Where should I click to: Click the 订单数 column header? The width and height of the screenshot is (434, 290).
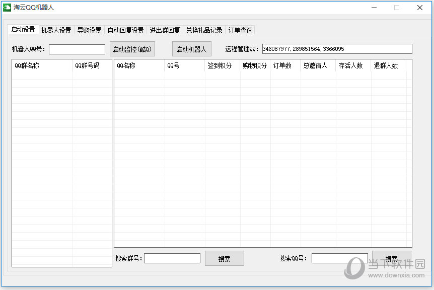point(285,65)
